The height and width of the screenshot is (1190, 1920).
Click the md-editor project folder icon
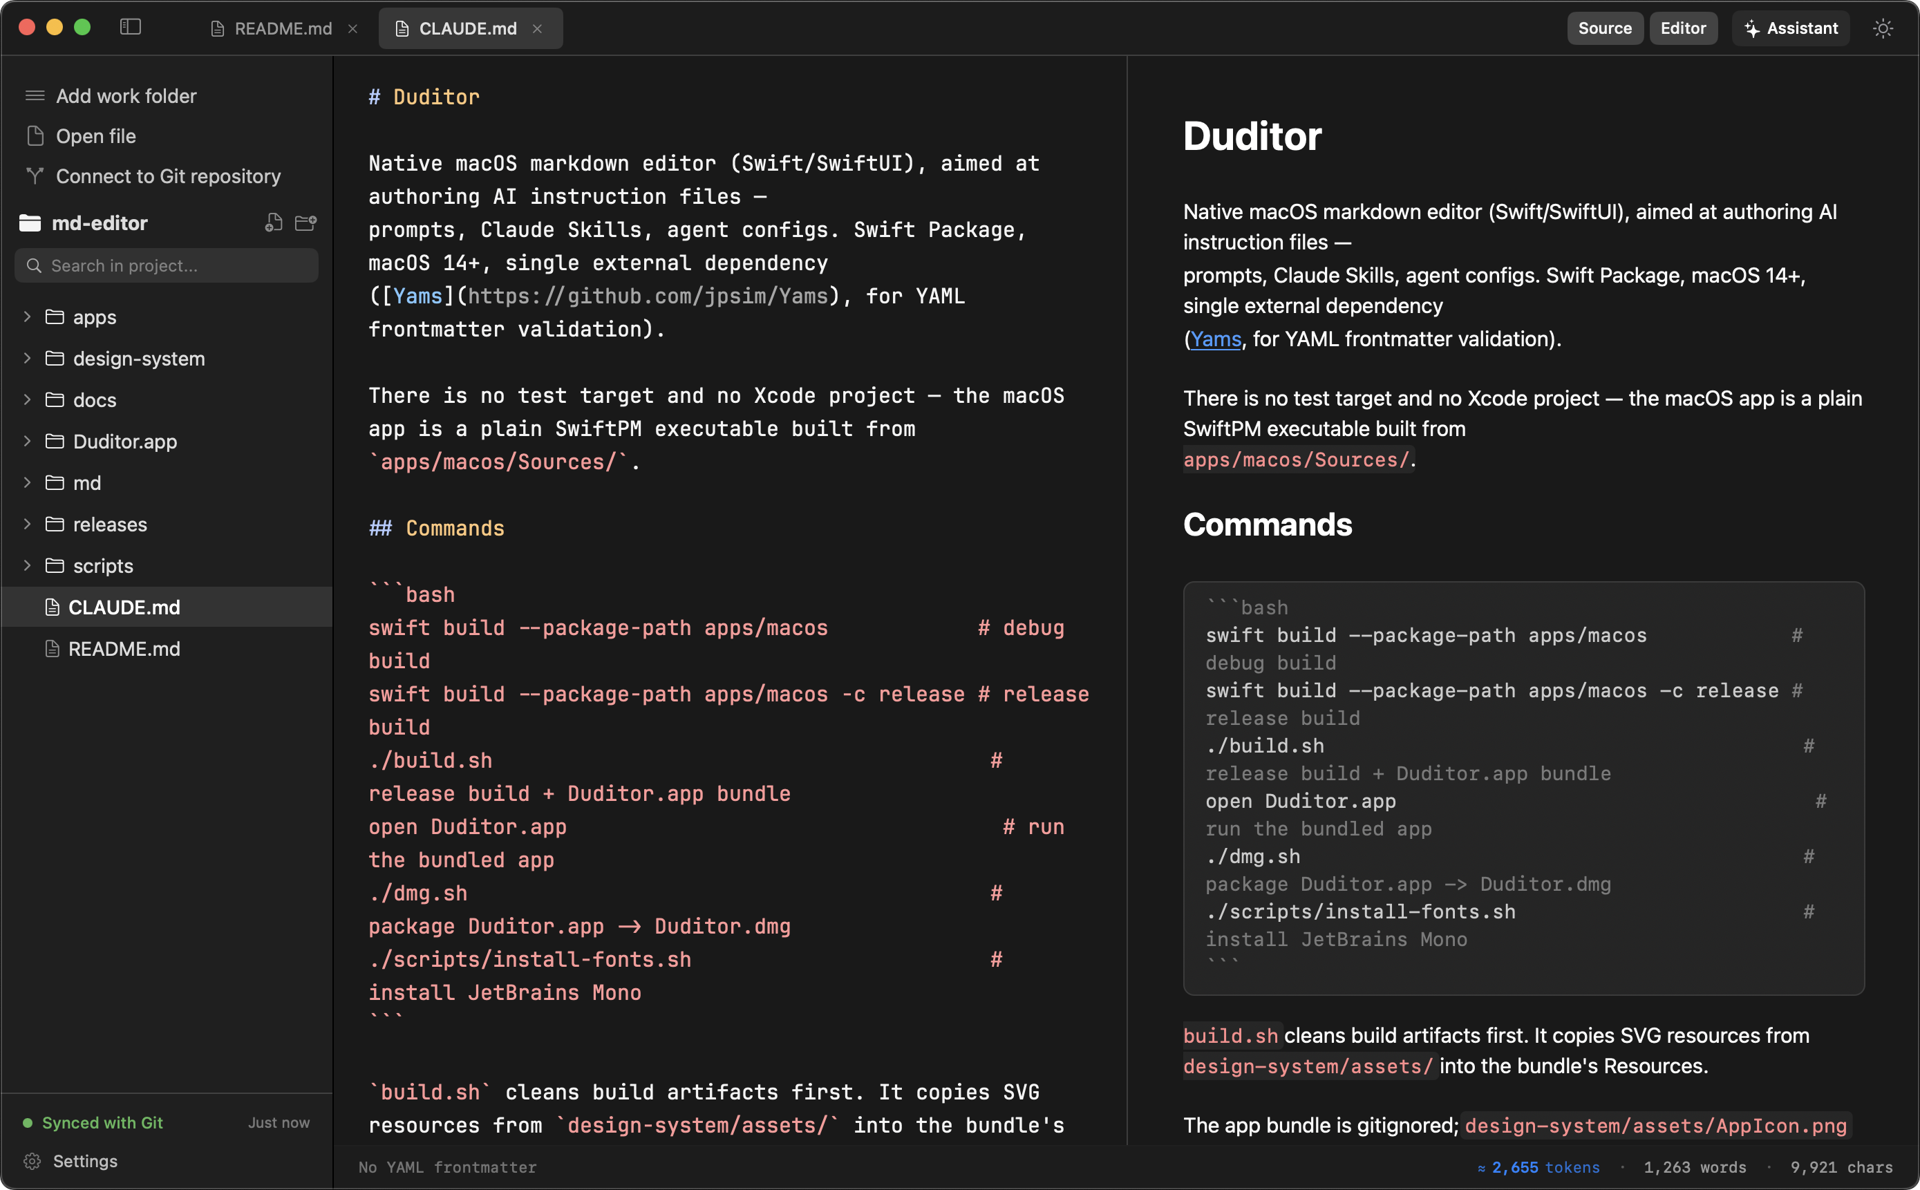pyautogui.click(x=30, y=223)
